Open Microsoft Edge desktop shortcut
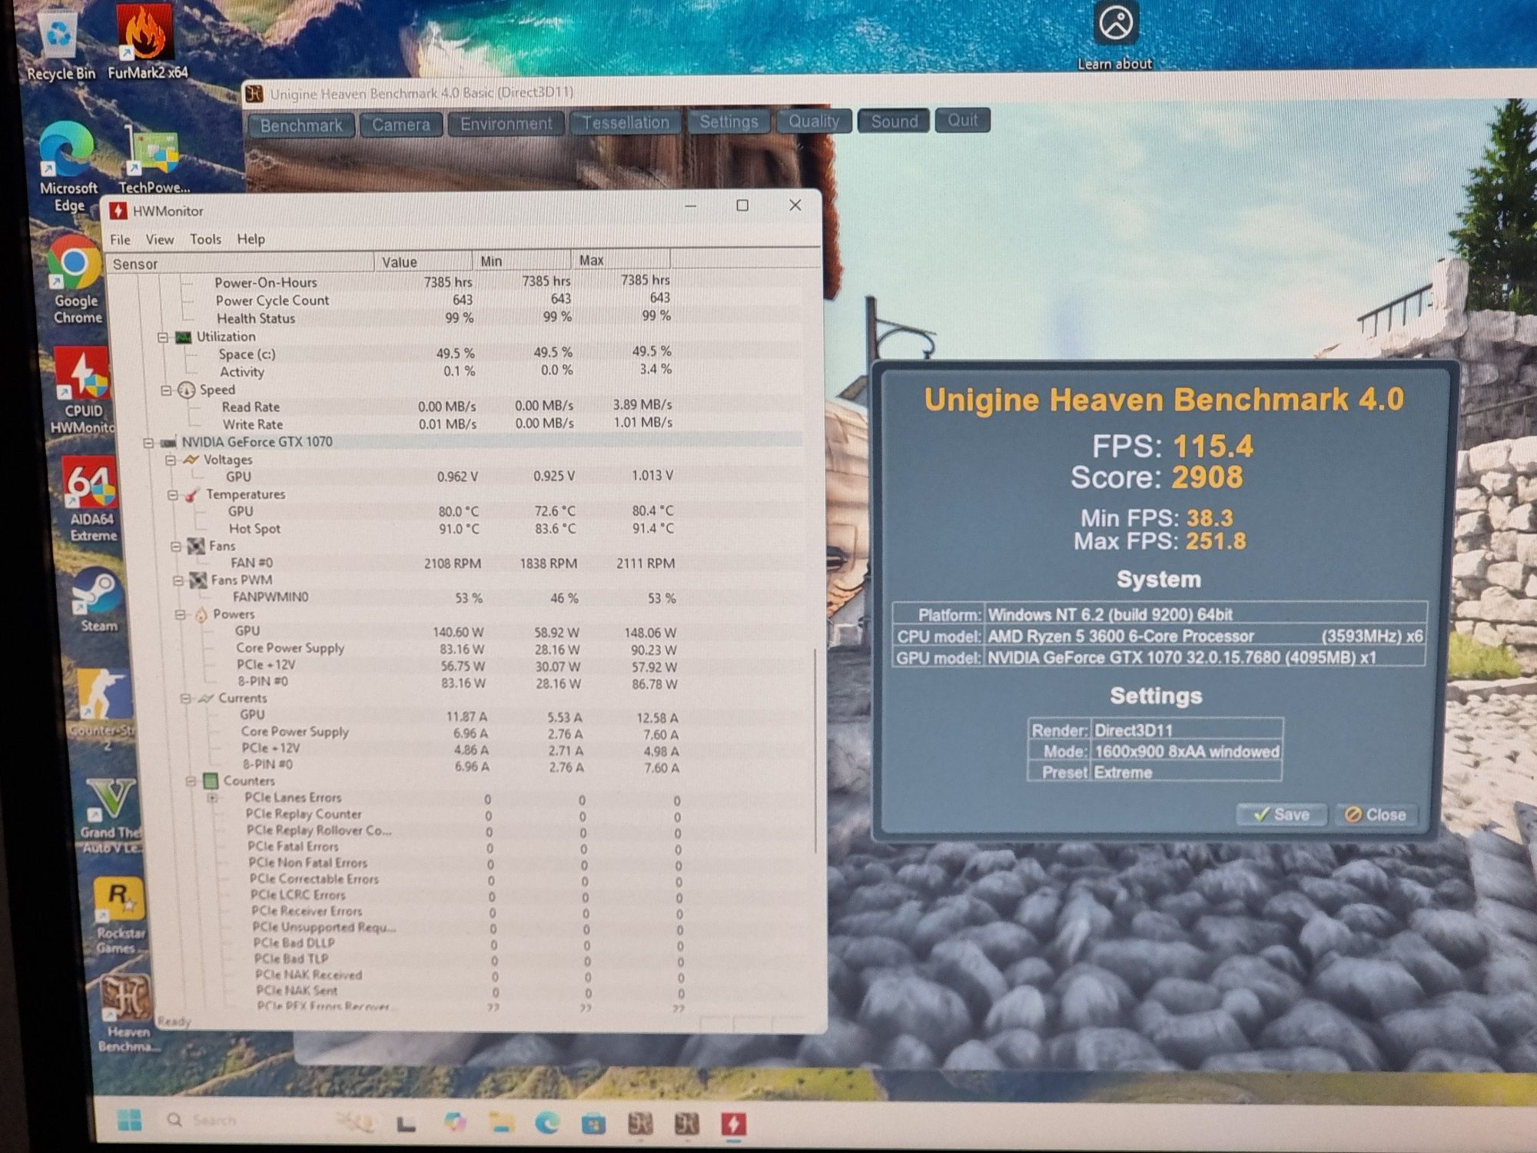This screenshot has height=1153, width=1537. tap(68, 167)
